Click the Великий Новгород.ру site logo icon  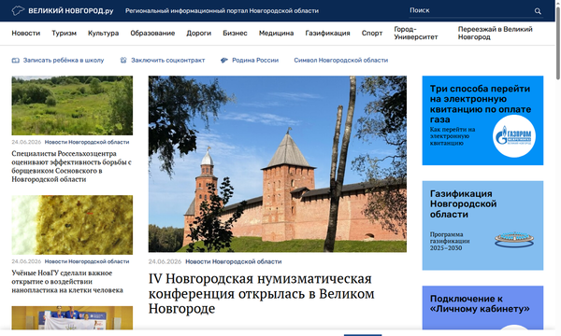18,10
